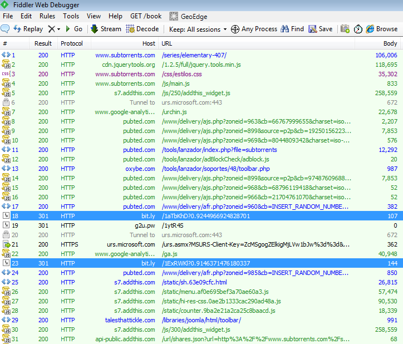Toggle the Decode option
403x344 pixels.
coord(142,29)
